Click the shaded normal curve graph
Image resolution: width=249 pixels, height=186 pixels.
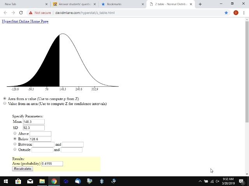63,60
